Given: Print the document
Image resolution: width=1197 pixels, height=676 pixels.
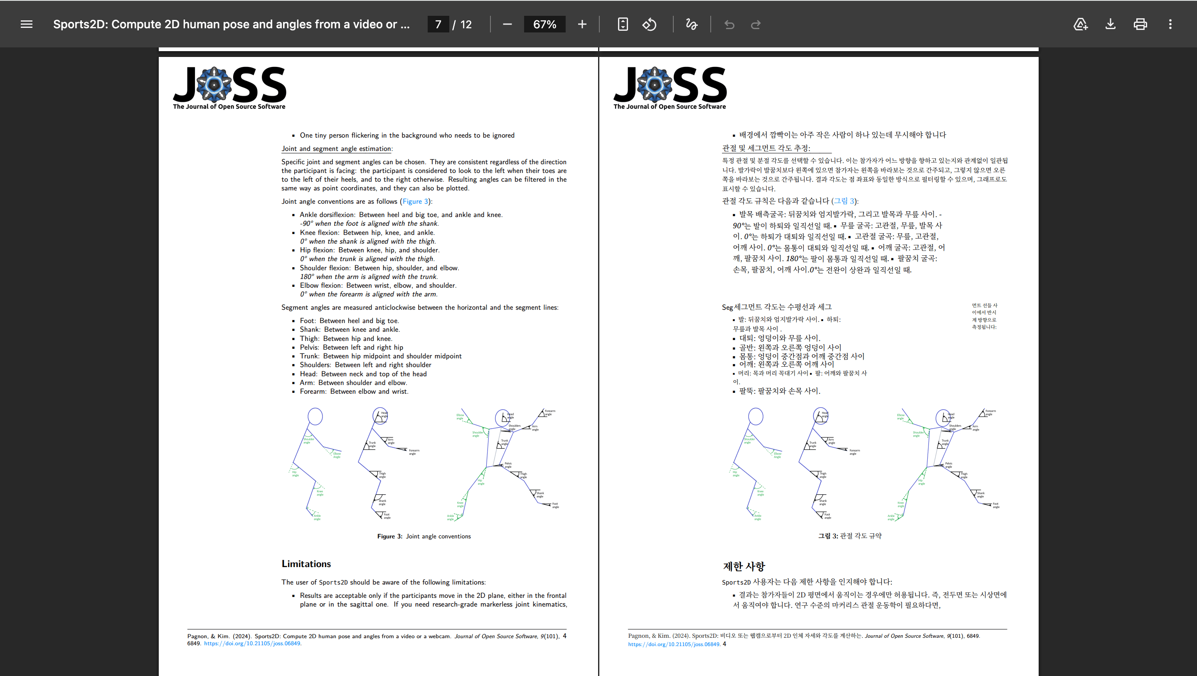Looking at the screenshot, I should point(1140,24).
